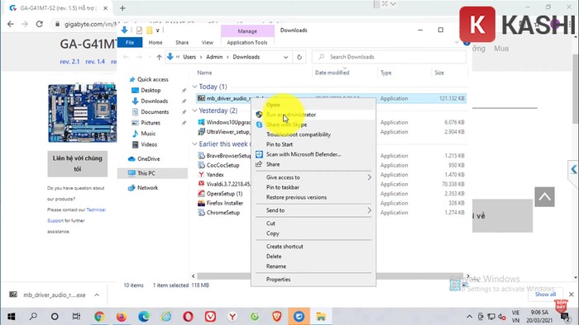Viewport: 579px width, 325px height.
Task: Launch Firefox from the taskbar
Action: pos(121,317)
